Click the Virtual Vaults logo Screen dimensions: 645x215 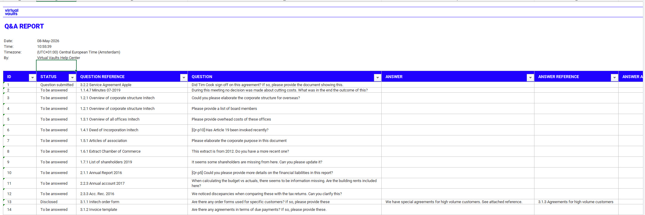12,12
